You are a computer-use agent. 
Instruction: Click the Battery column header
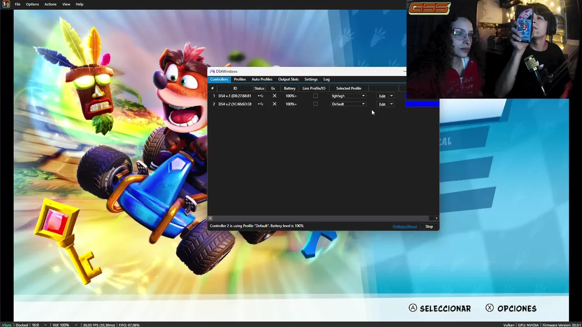point(290,88)
